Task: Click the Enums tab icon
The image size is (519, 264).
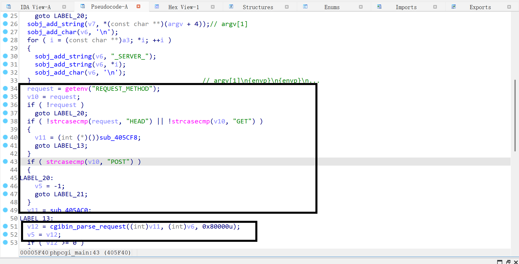Action: (305, 7)
